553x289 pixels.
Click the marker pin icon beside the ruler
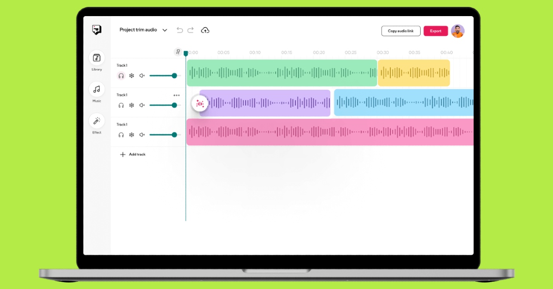click(178, 52)
